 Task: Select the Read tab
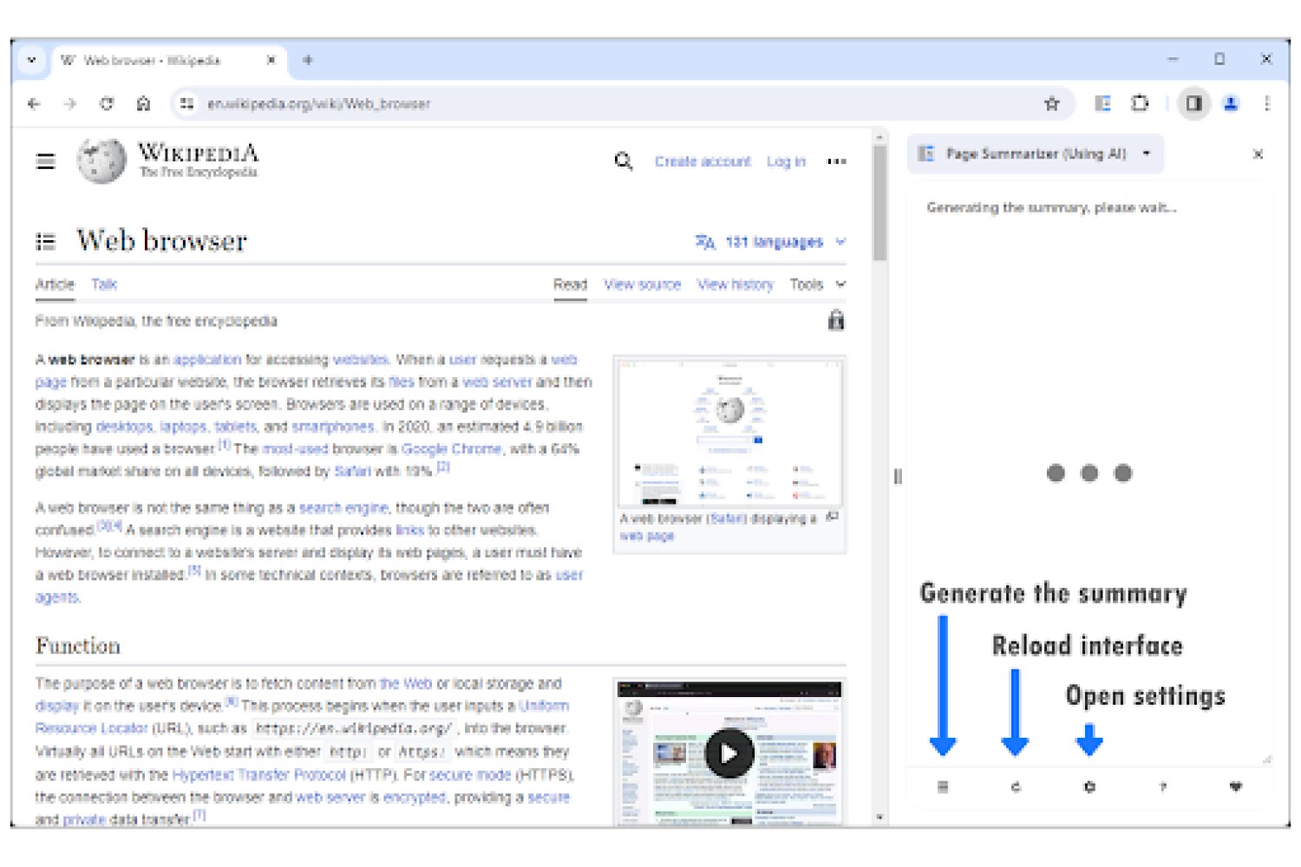570,284
